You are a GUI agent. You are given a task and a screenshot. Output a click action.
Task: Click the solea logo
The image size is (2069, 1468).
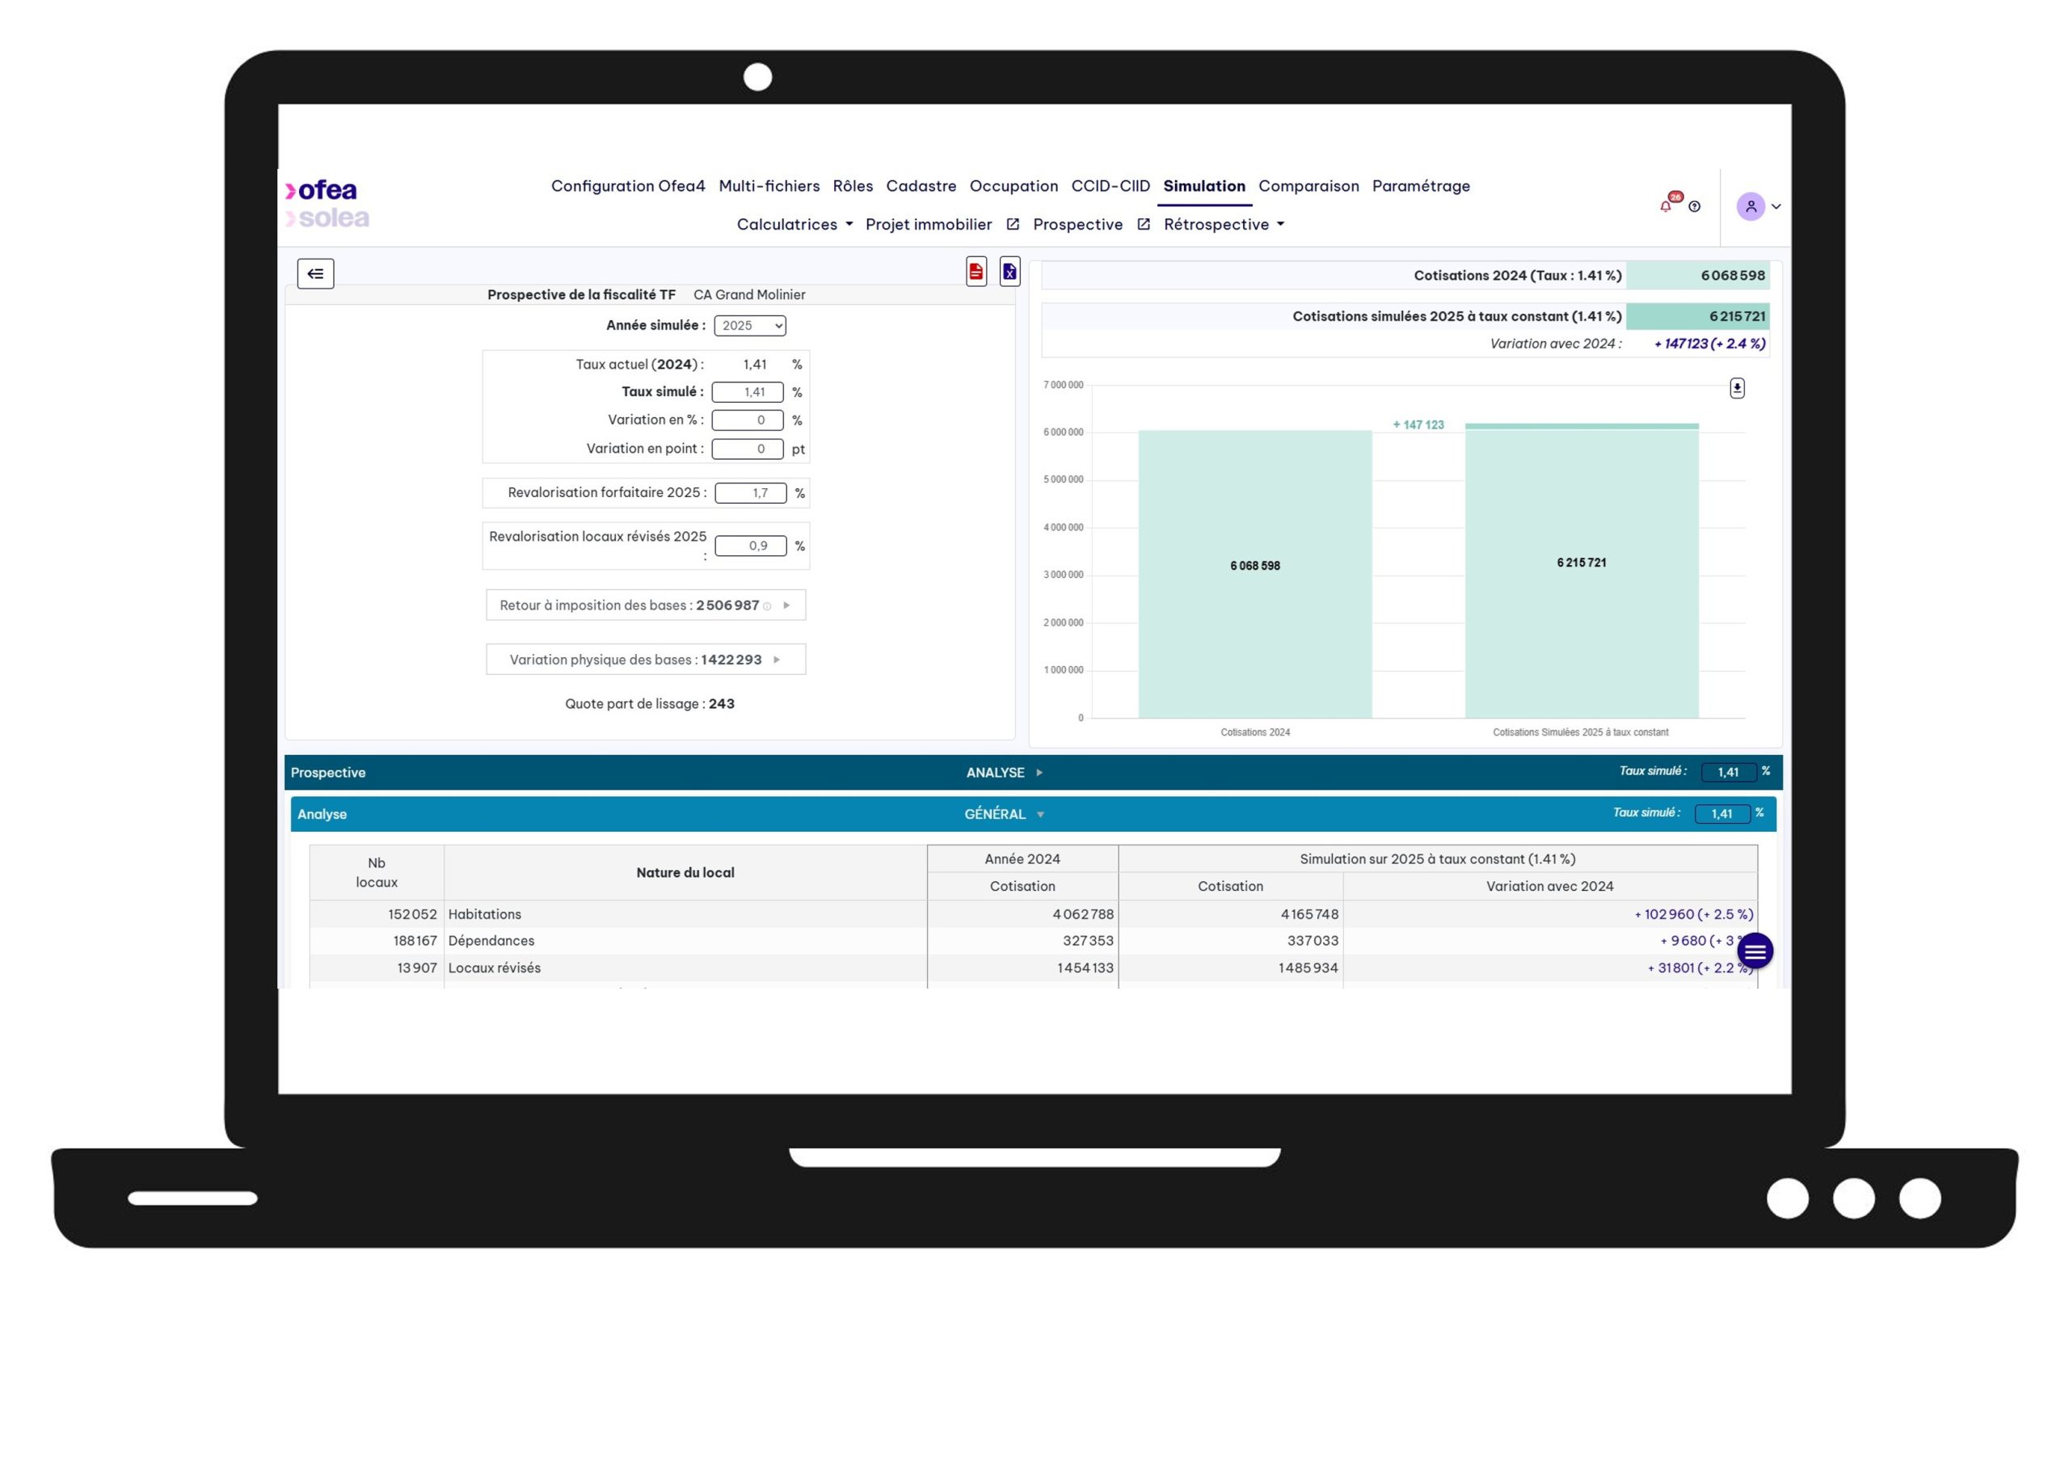coord(327,217)
